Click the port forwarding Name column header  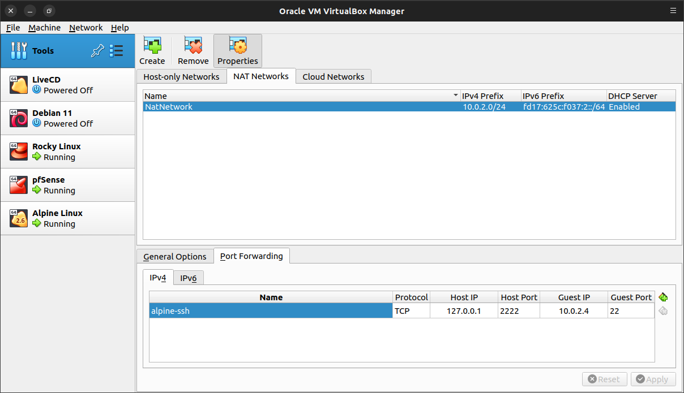click(271, 297)
